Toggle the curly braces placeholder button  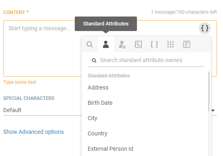(x=205, y=28)
